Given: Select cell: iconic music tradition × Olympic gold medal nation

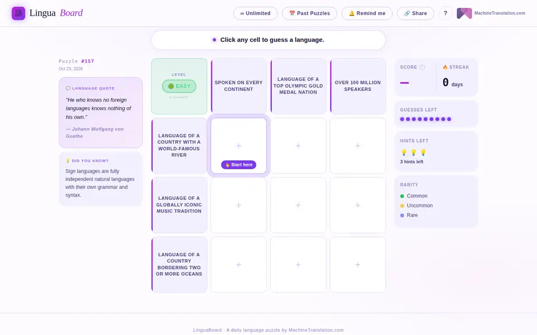Looking at the screenshot, I should point(298,205).
